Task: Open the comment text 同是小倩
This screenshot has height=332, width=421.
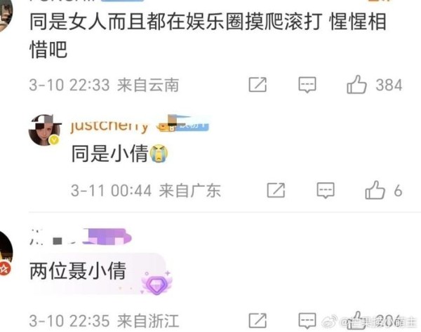Action: point(110,153)
